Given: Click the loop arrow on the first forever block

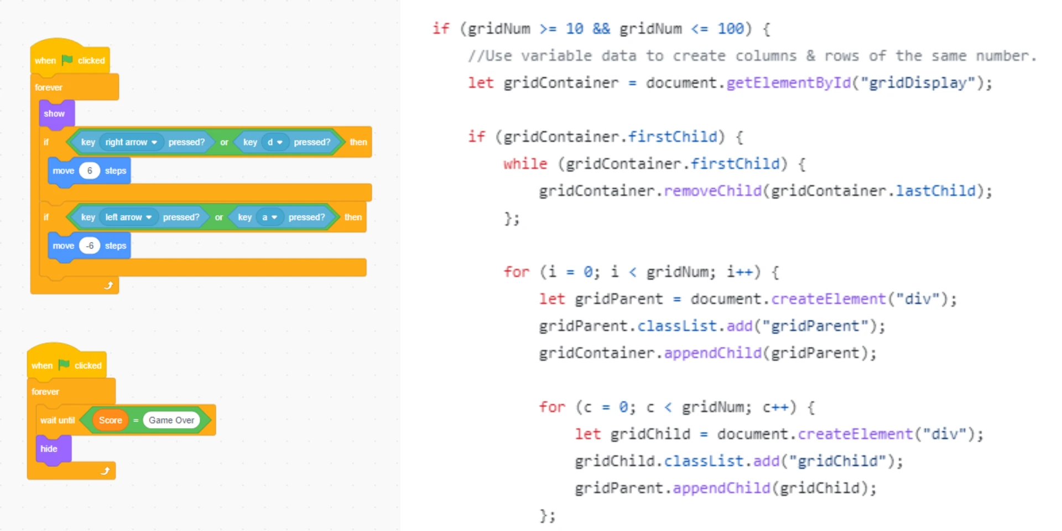Looking at the screenshot, I should 109,285.
